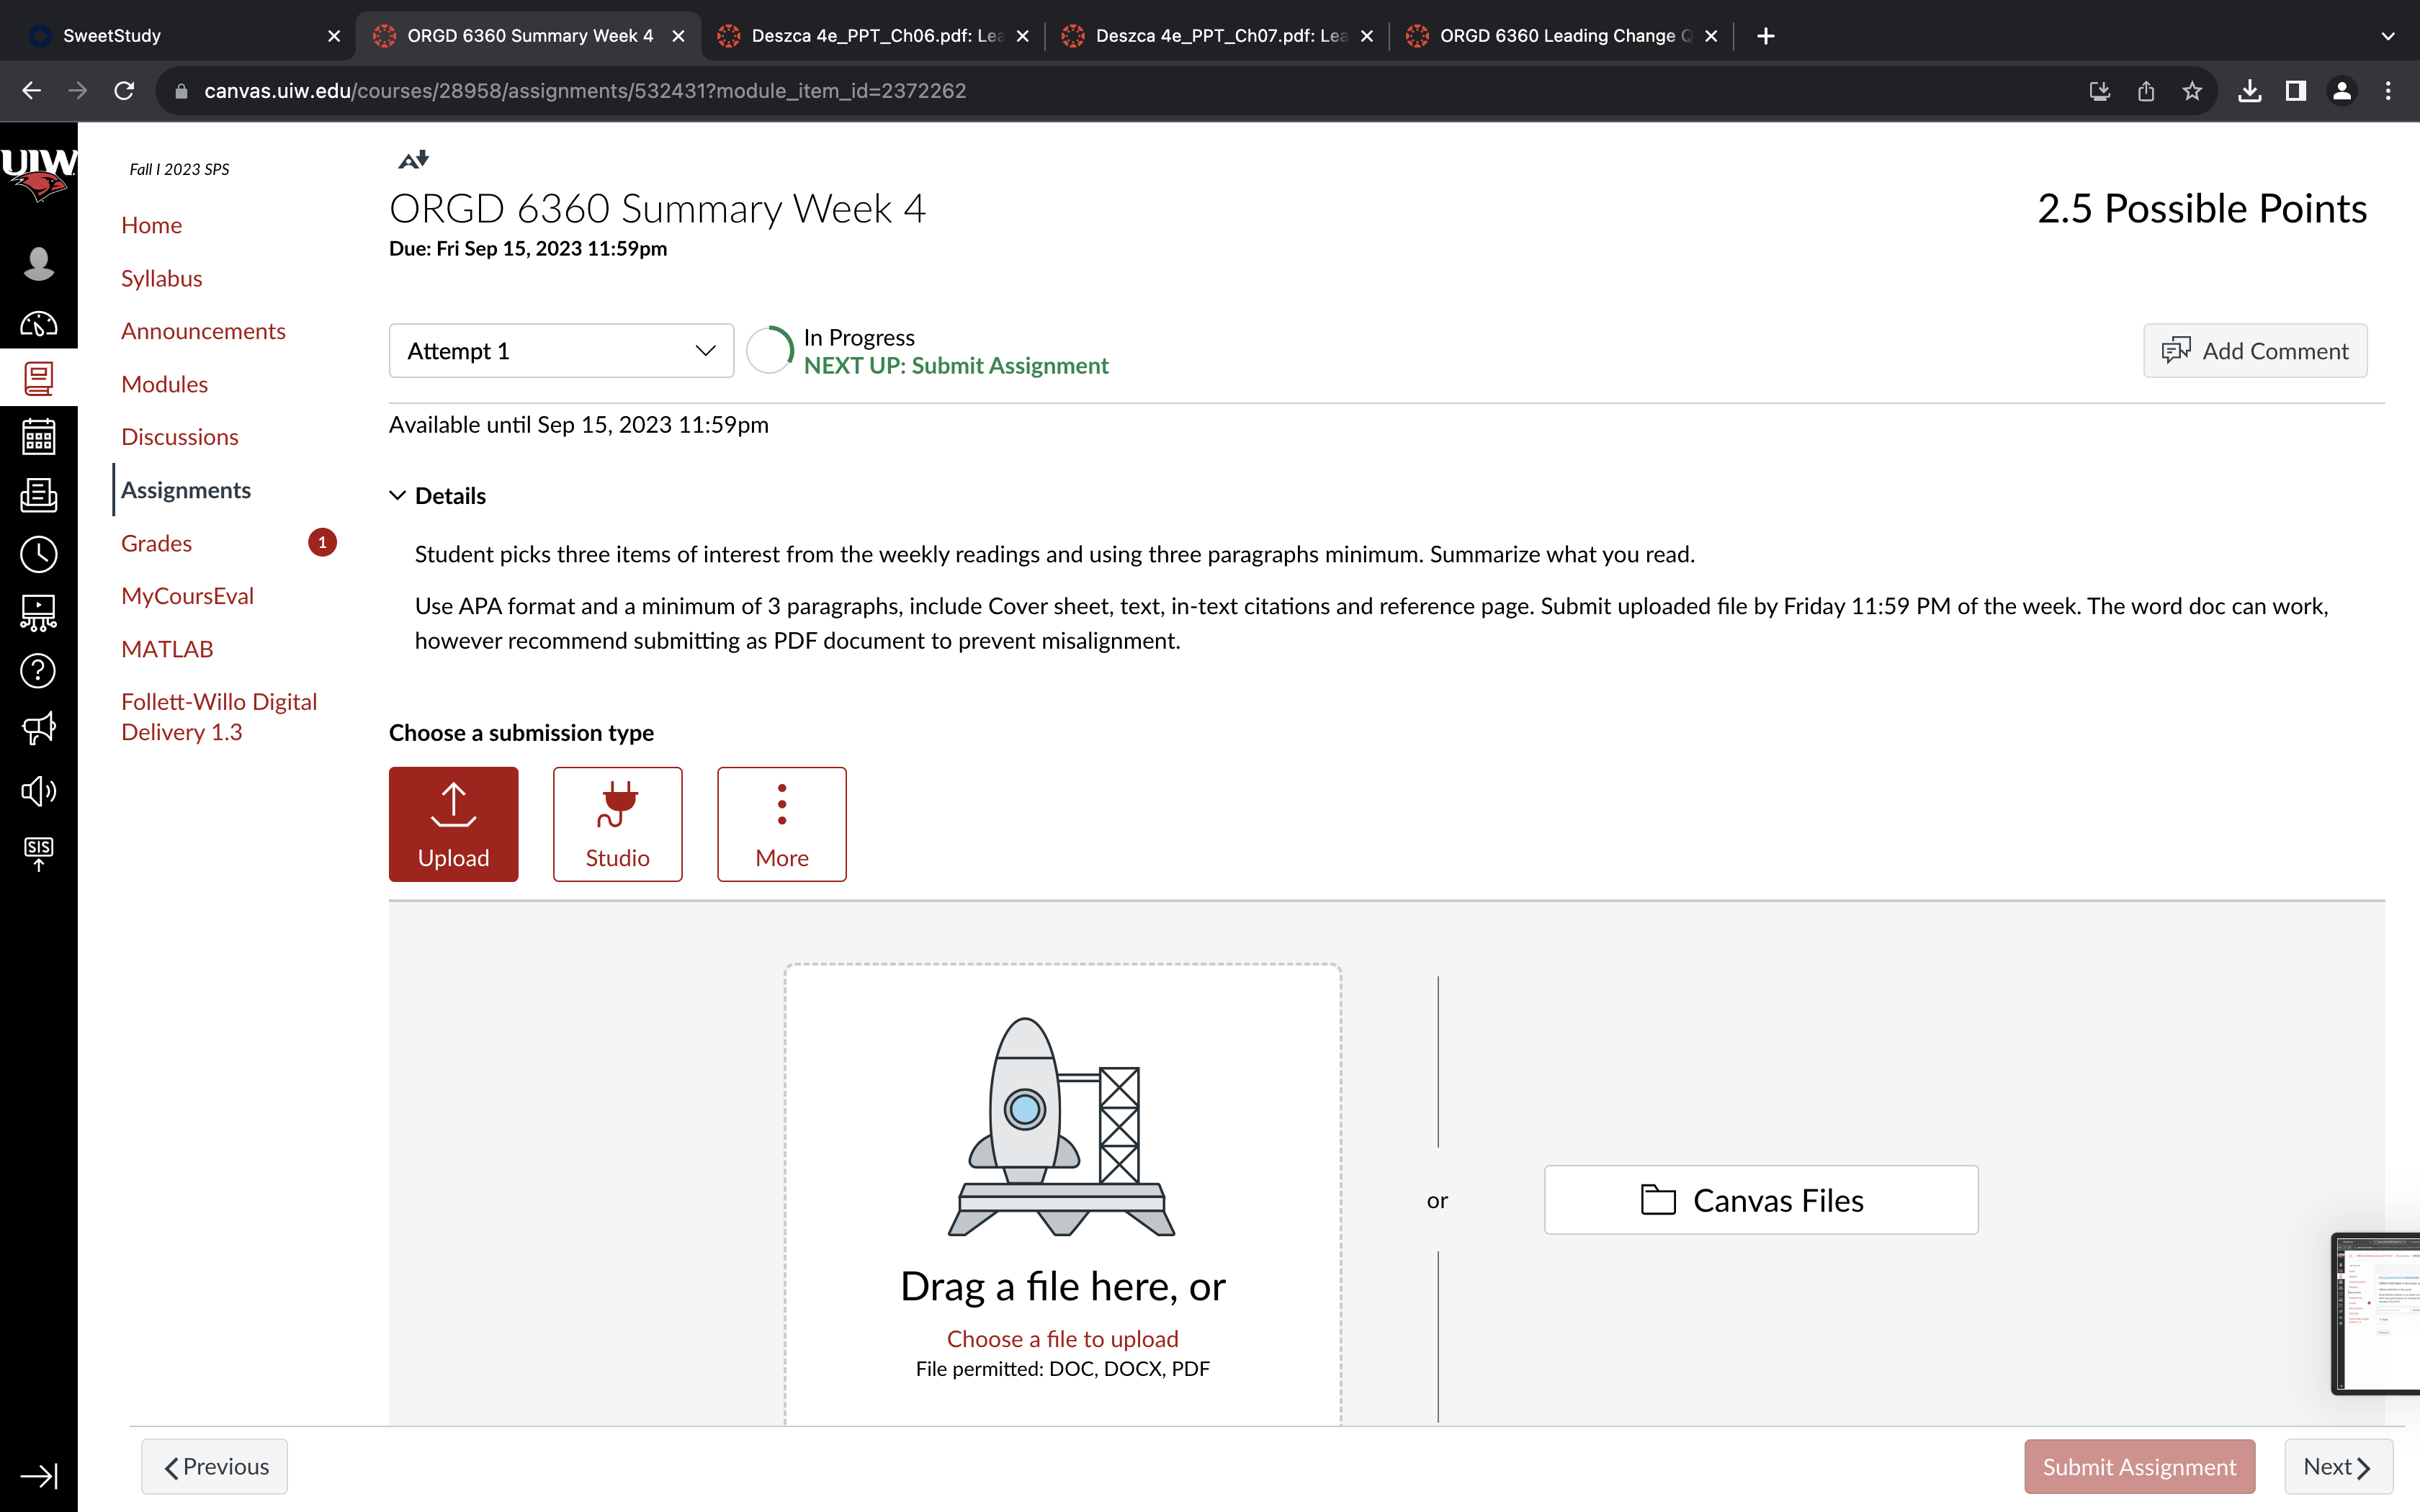Image resolution: width=2420 pixels, height=1512 pixels.
Task: Open the Immersive Reader icon above title
Action: 413,159
